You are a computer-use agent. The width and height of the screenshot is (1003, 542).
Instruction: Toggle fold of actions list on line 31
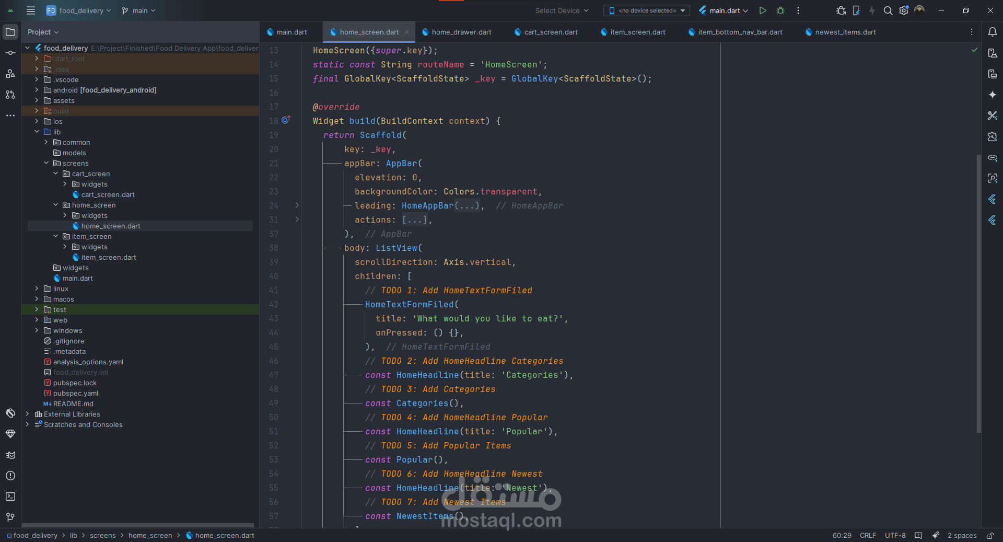[x=297, y=220]
